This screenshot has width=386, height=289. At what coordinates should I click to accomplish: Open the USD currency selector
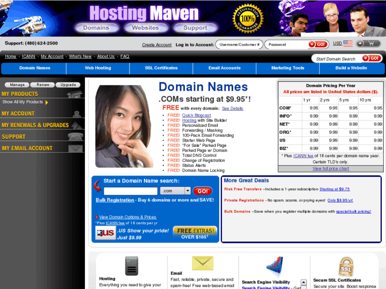coord(337,43)
